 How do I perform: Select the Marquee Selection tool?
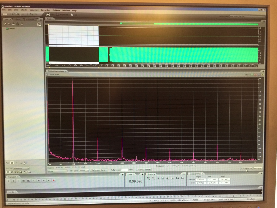tap(9, 14)
